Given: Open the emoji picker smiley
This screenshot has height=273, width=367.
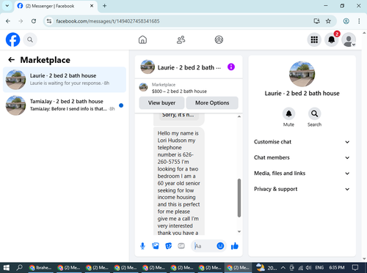Looking at the screenshot, I should 220,246.
